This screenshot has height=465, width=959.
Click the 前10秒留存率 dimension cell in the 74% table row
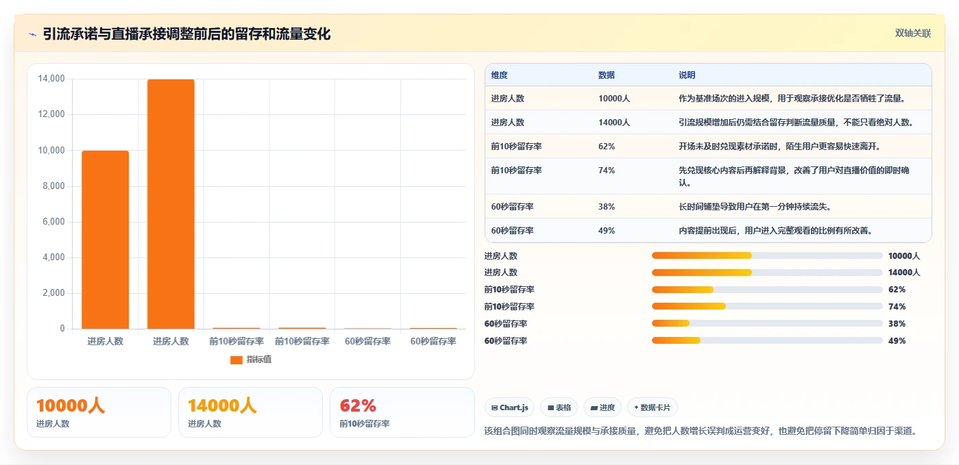(516, 171)
